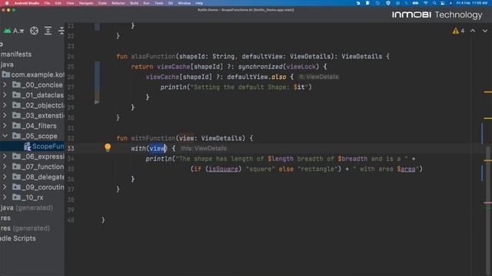The image size is (492, 276).
Task: Expand the _00_concise package folder
Action: (x=5, y=85)
